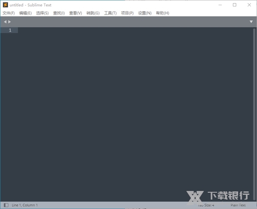Image resolution: width=257 pixels, height=209 pixels.
Task: Open the 转跳(G) menu
Action: [x=93, y=13]
